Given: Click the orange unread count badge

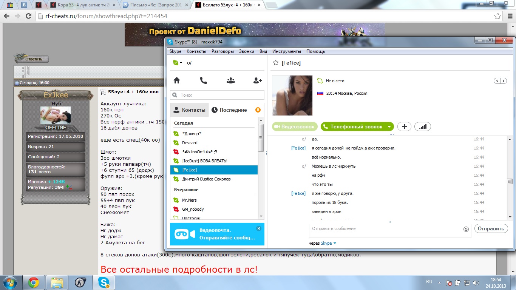Looking at the screenshot, I should (x=258, y=110).
